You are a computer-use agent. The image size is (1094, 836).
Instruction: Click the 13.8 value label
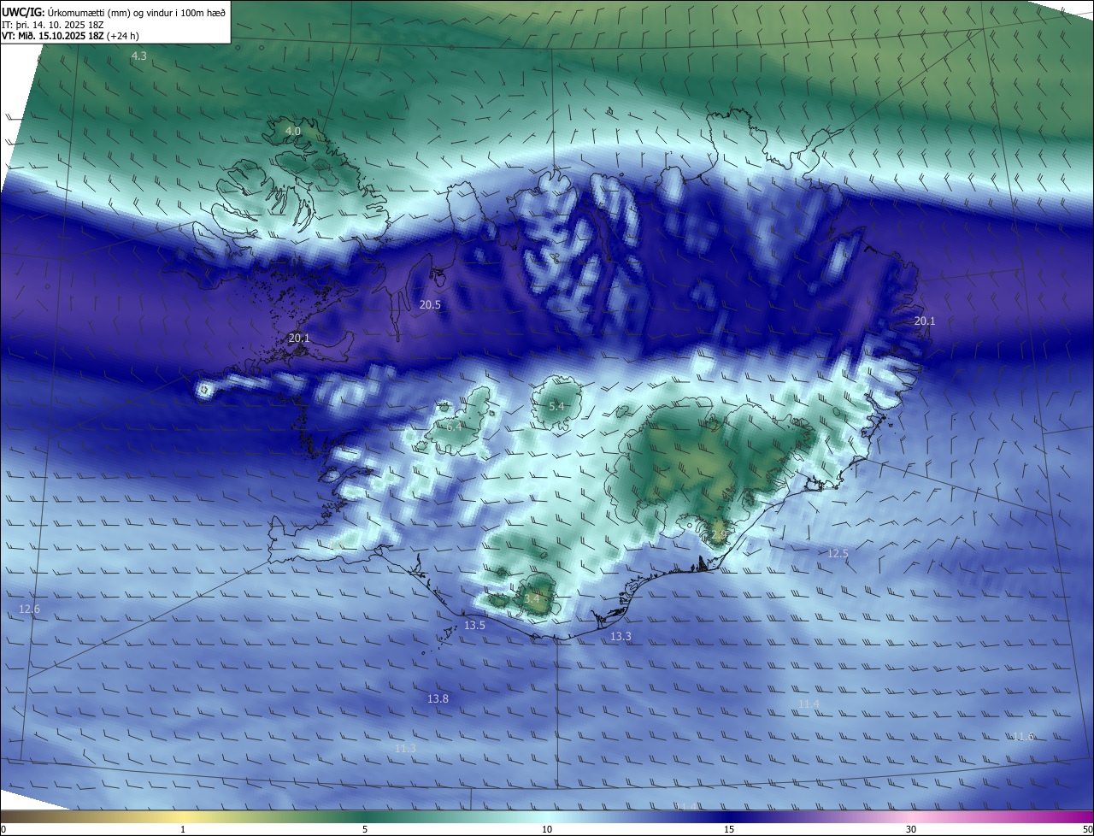[x=438, y=698]
